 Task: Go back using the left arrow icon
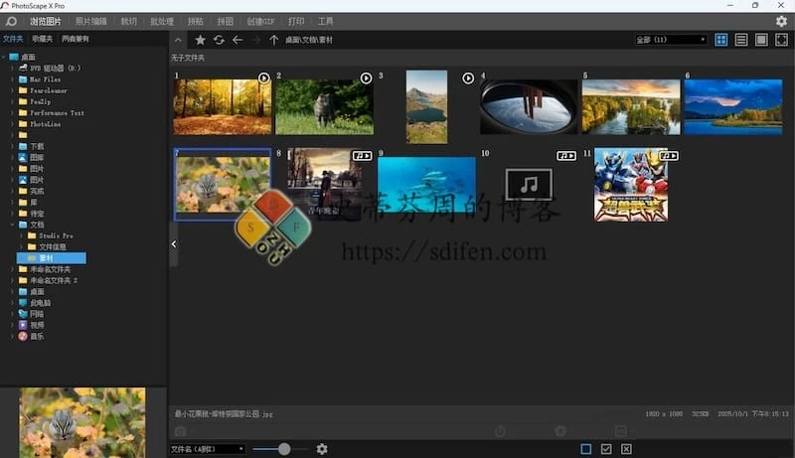[x=238, y=40]
